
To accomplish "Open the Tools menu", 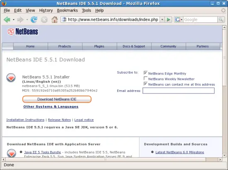I will tap(86, 10).
